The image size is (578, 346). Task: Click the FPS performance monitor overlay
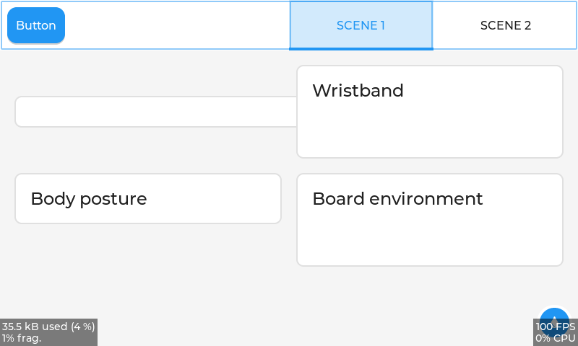coord(555,332)
